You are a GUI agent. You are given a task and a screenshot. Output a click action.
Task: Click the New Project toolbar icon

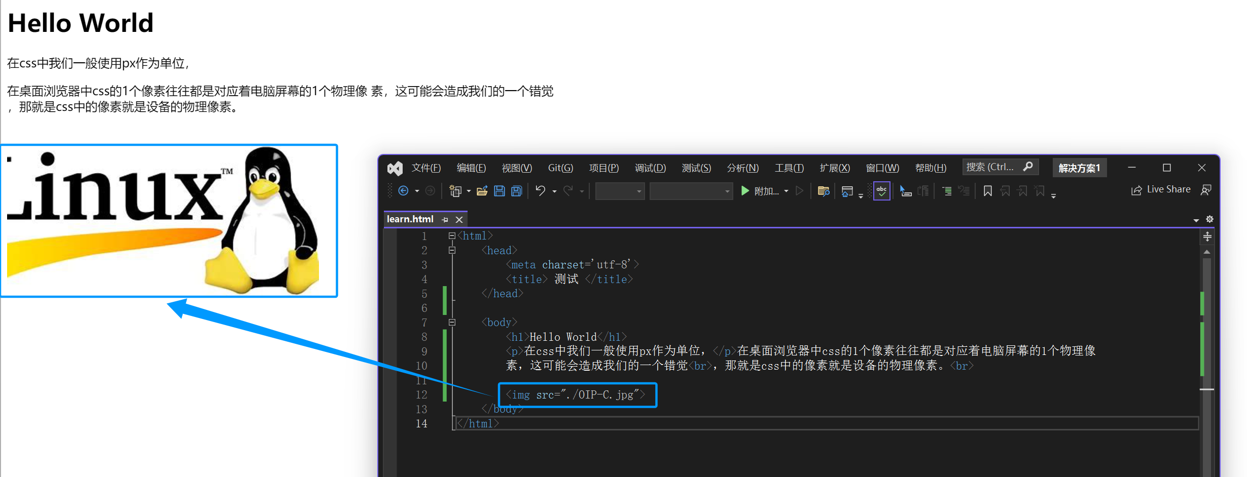click(455, 191)
